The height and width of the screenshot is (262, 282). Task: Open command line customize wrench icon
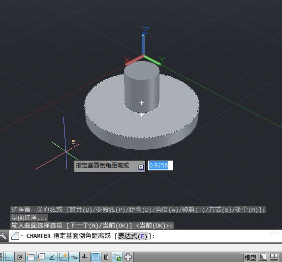[x=3, y=236]
